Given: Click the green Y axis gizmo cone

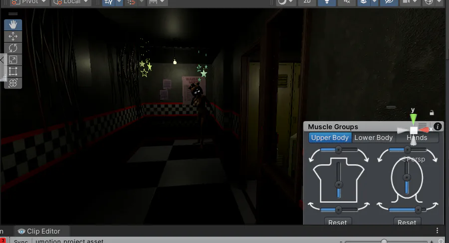Looking at the screenshot, I should 413,118.
